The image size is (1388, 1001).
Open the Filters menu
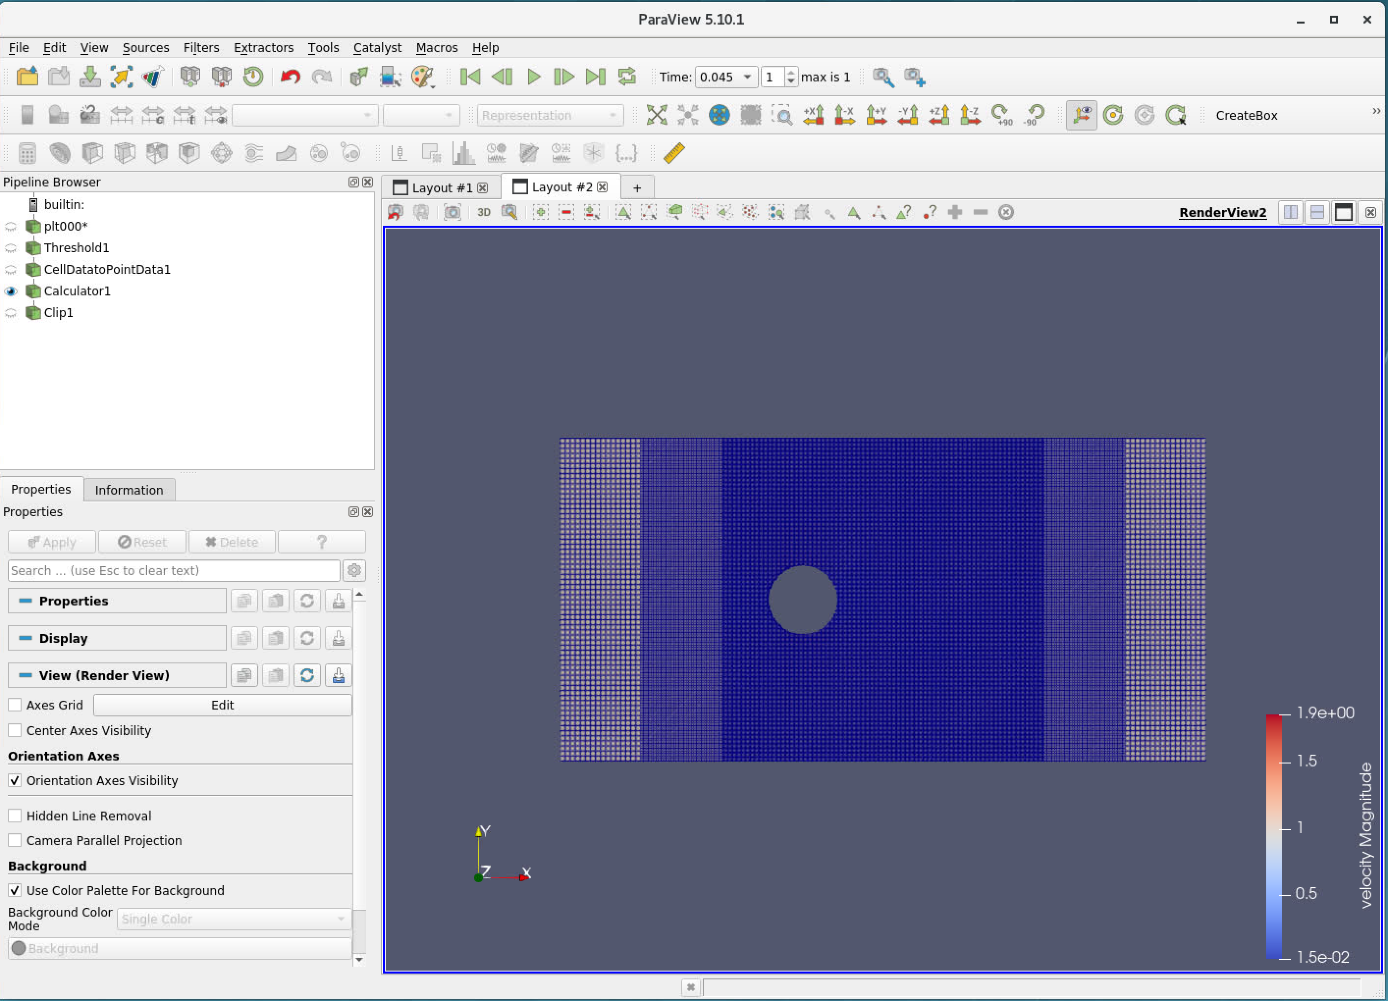click(201, 47)
